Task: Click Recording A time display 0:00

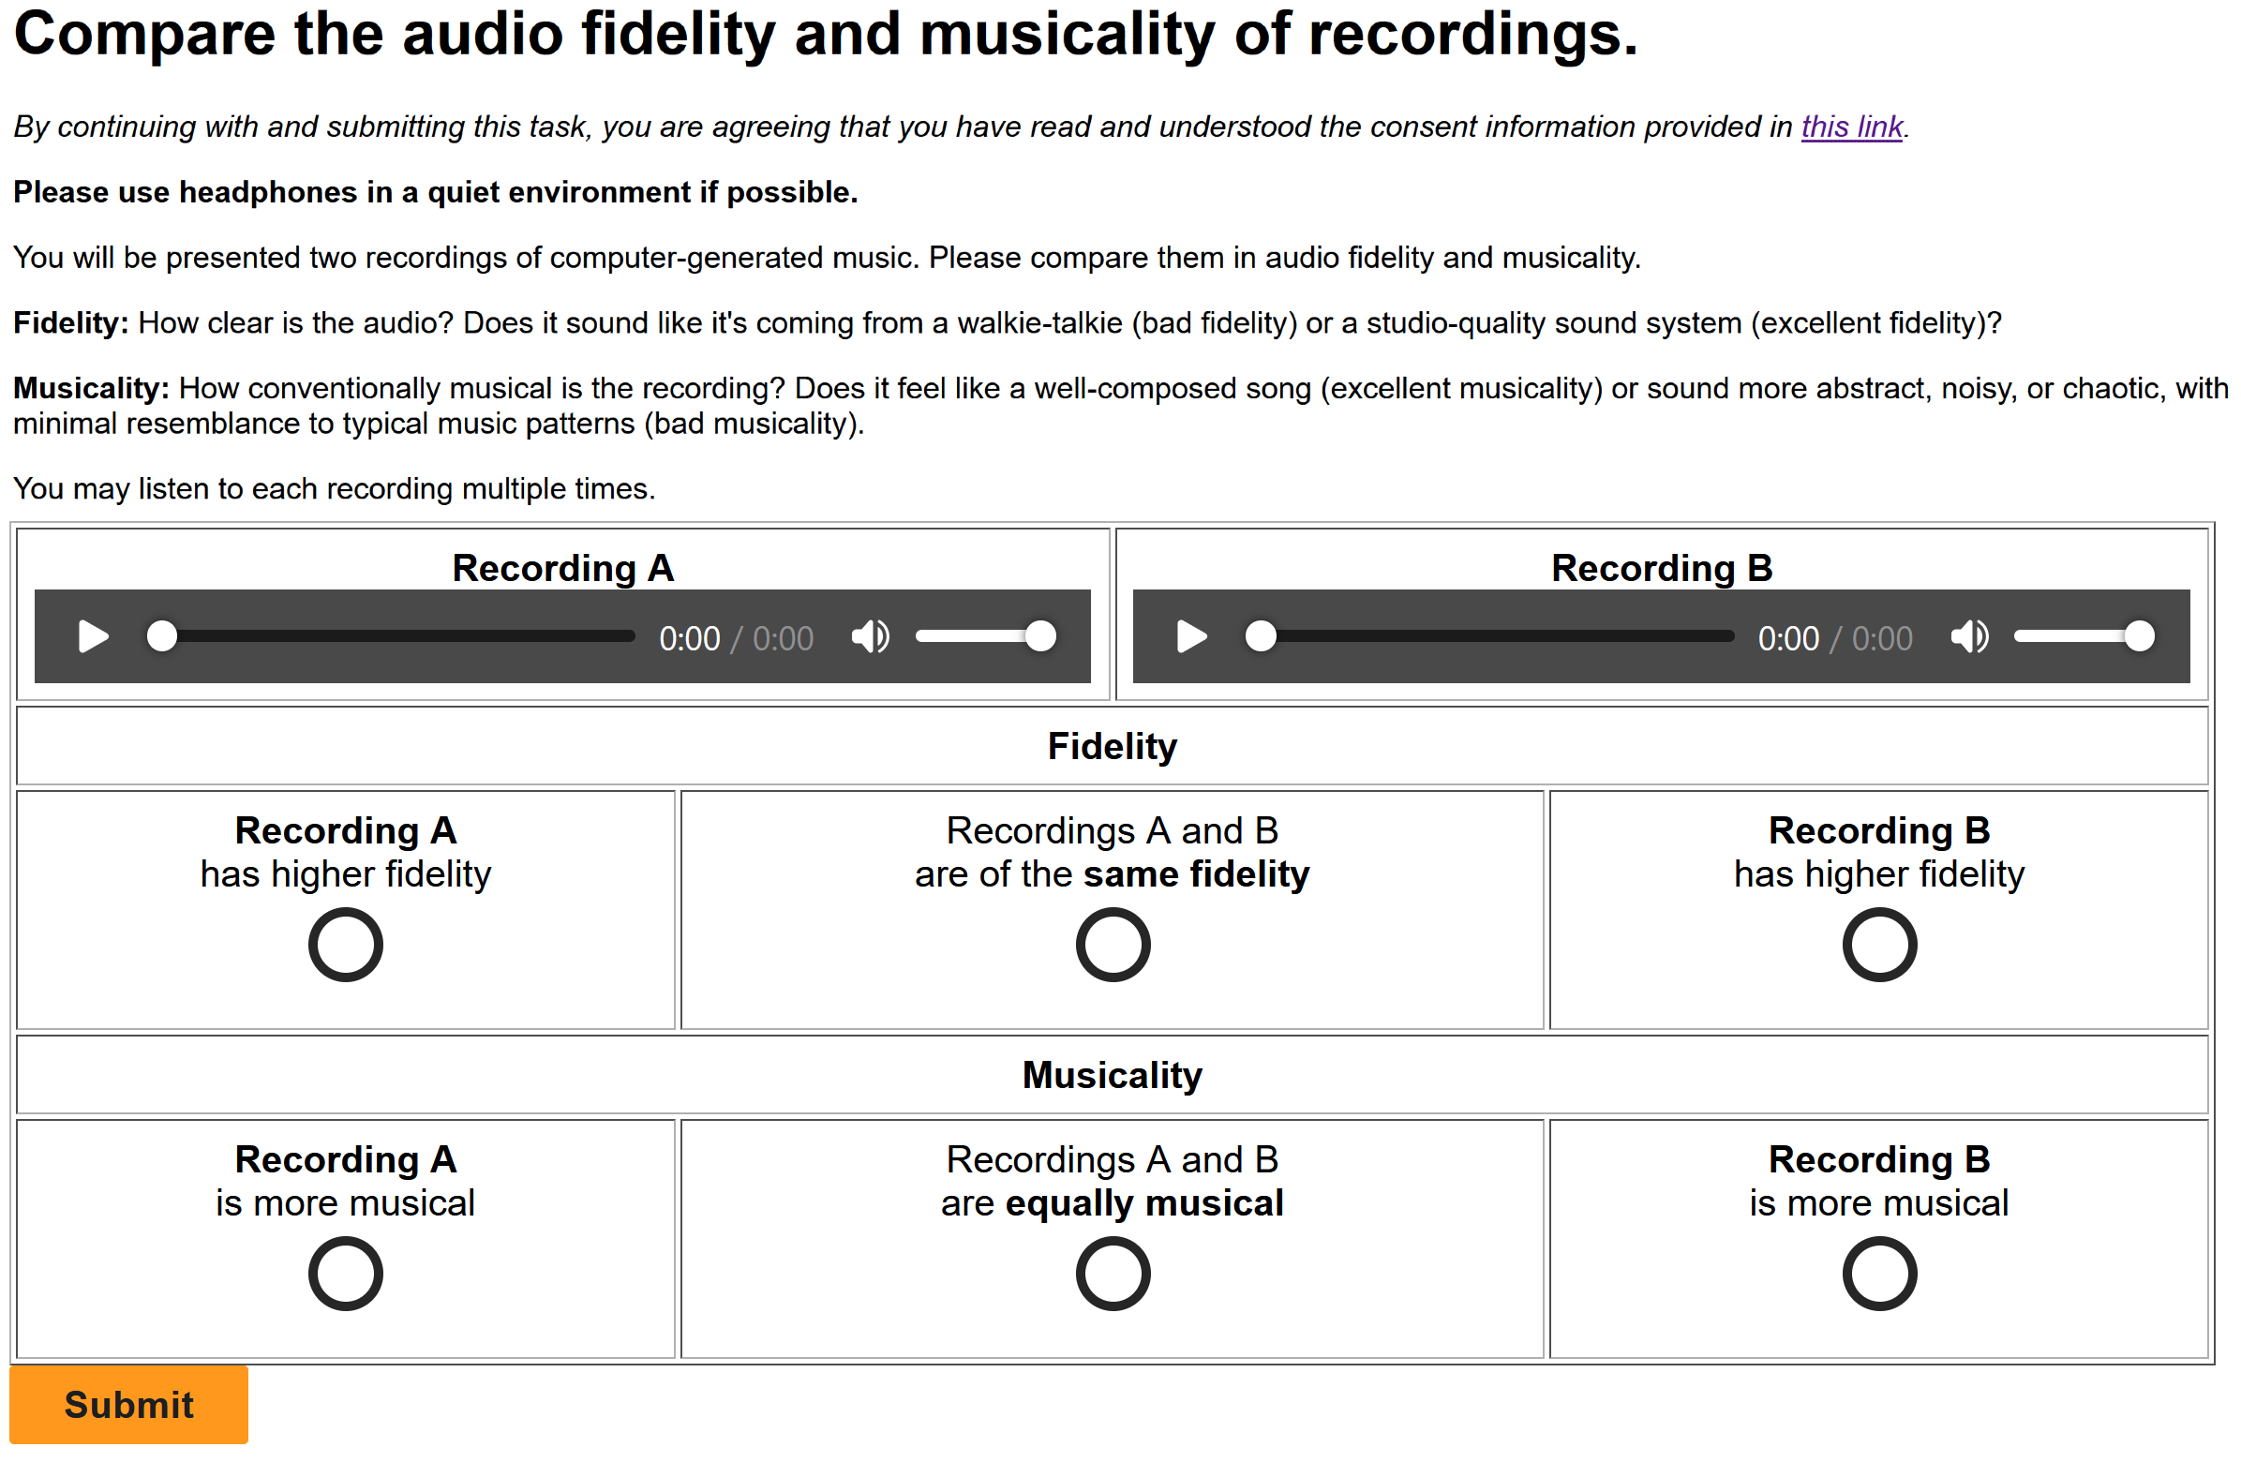Action: pyautogui.click(x=689, y=639)
